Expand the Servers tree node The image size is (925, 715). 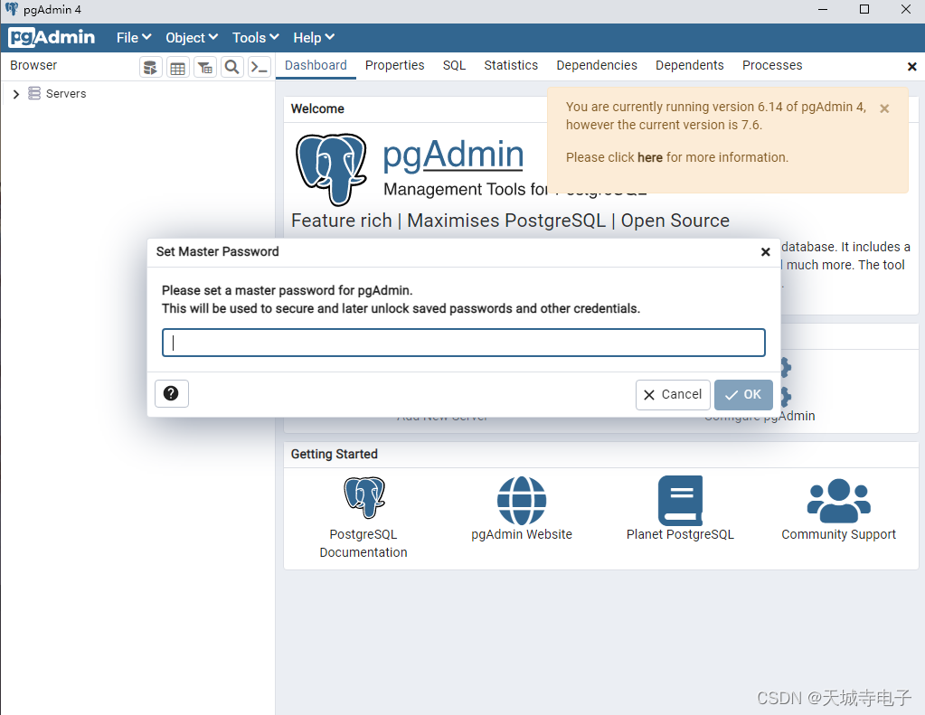16,94
